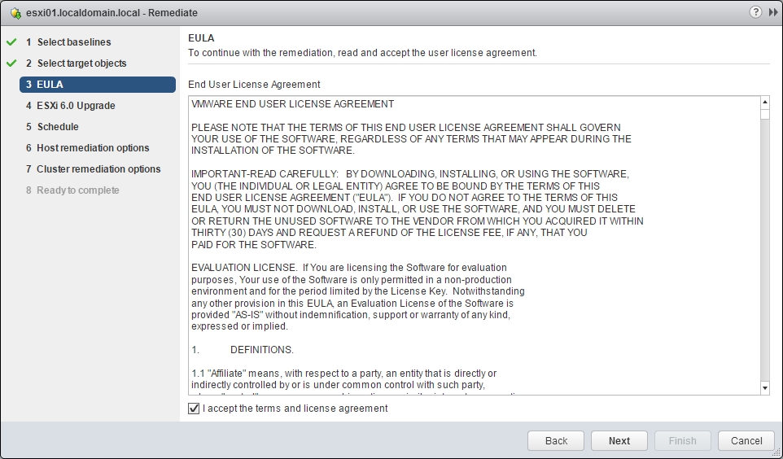Click the ESXi host icon in title bar

[x=15, y=13]
